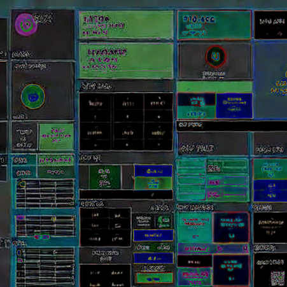Image resolution: width=287 pixels, height=287 pixels.
Task: Select the blue tile with yellow text near center
Action: pos(153,171)
